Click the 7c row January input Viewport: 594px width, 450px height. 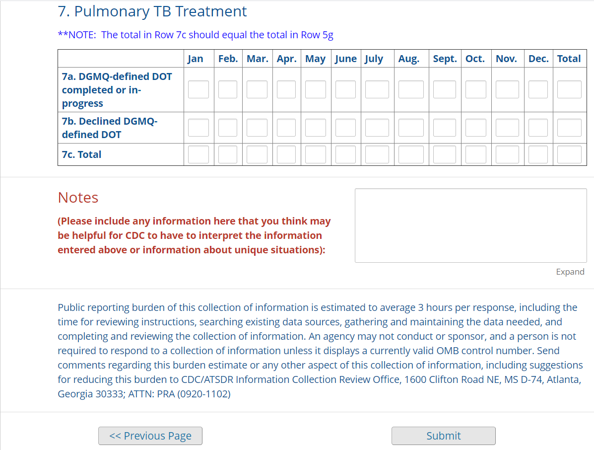pos(198,154)
